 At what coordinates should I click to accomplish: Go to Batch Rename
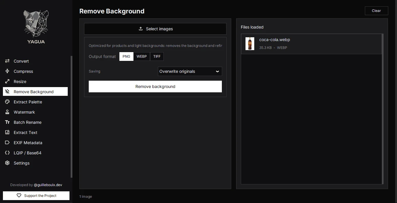tap(35, 122)
